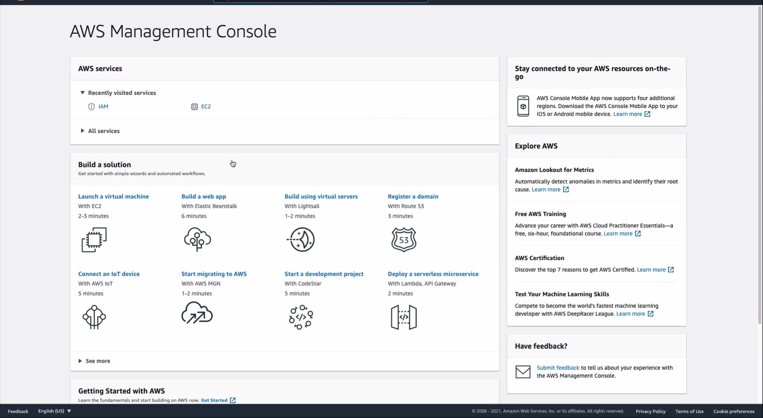Click the 'With Lambda, API Gateway' text
Screen dimensions: 763x418
pyautogui.click(x=422, y=284)
